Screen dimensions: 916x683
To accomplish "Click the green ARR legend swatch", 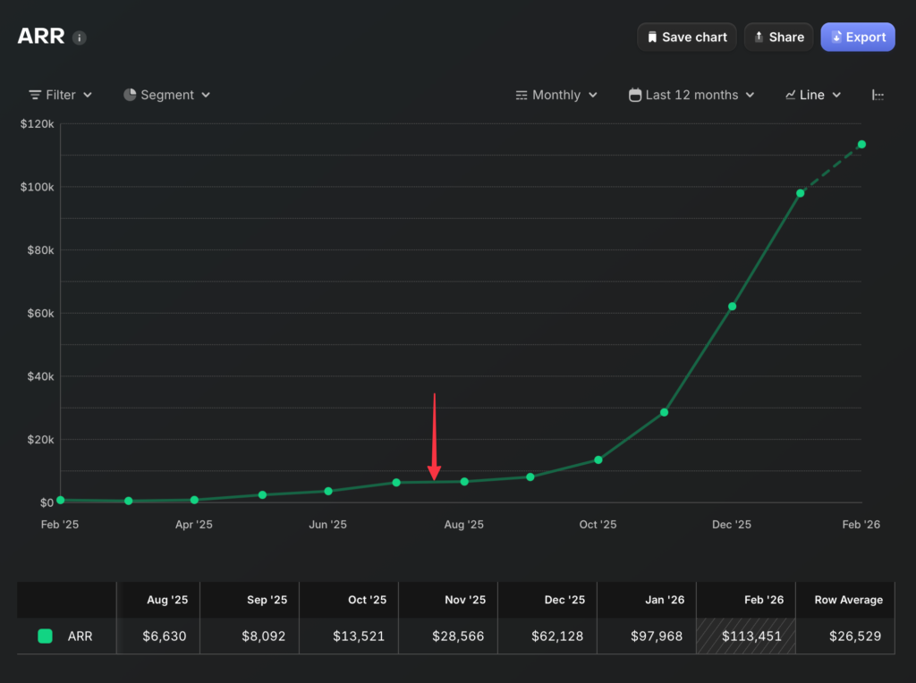I will 45,637.
